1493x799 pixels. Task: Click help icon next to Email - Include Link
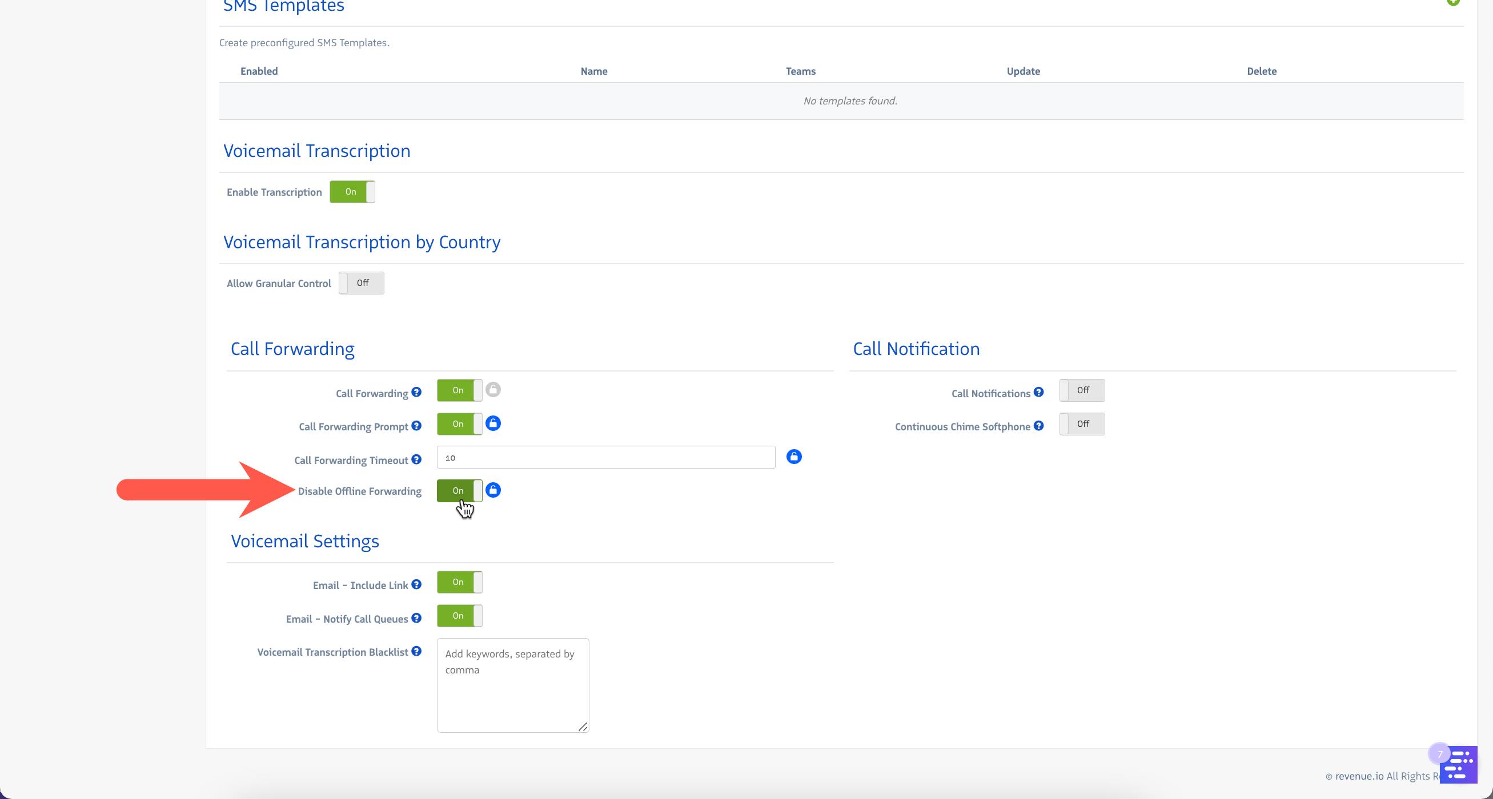coord(416,585)
